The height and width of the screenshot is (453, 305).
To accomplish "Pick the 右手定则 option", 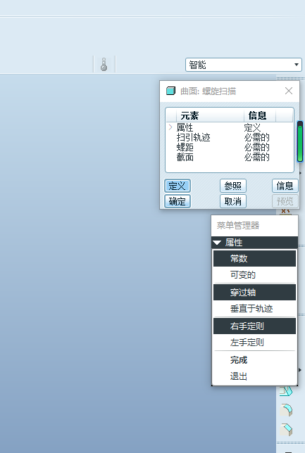I will tap(254, 326).
